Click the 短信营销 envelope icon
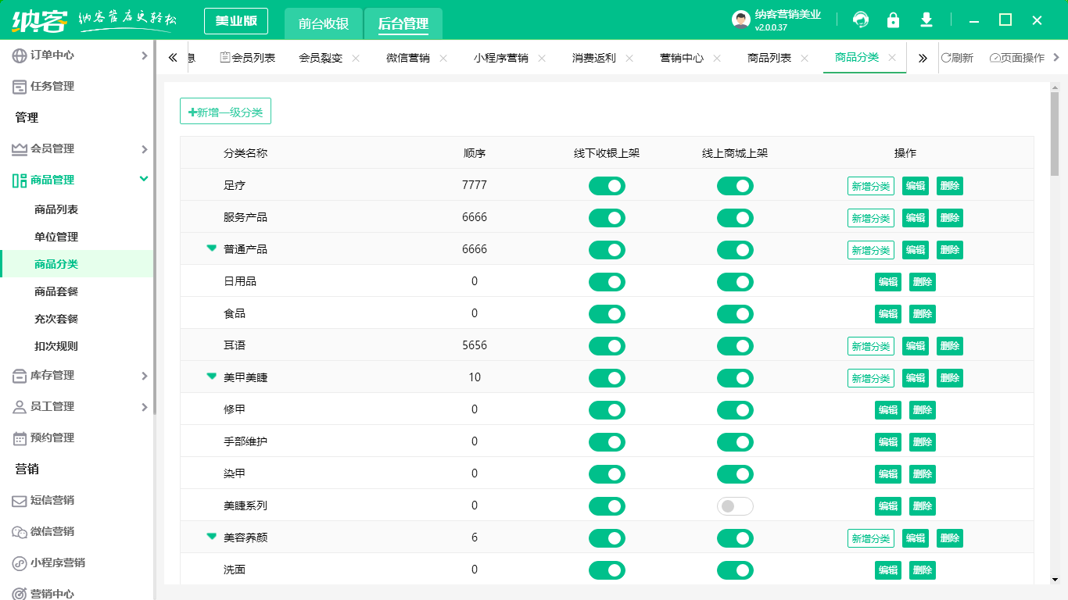This screenshot has height=600, width=1068. click(20, 501)
